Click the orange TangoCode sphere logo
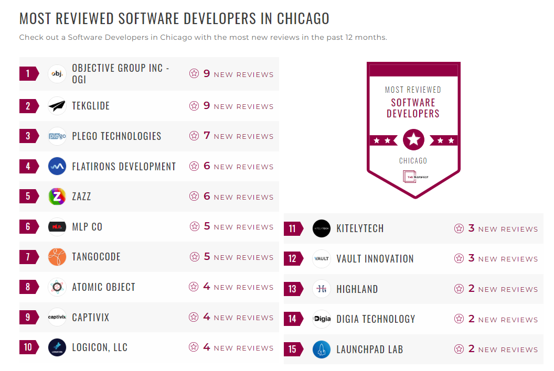Image resolution: width=554 pixels, height=371 pixels. pos(57,257)
